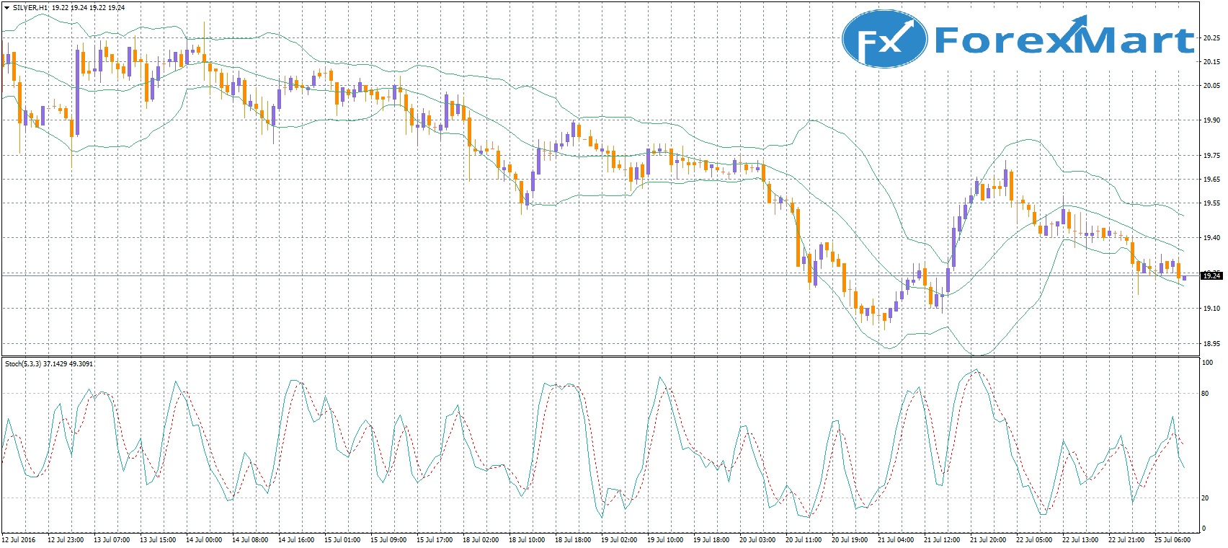Image resolution: width=1228 pixels, height=548 pixels.
Task: Click the 21 Jul 20:00 time label
Action: [988, 539]
